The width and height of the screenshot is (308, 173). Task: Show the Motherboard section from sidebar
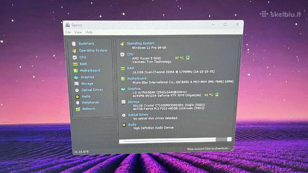pyautogui.click(x=90, y=70)
